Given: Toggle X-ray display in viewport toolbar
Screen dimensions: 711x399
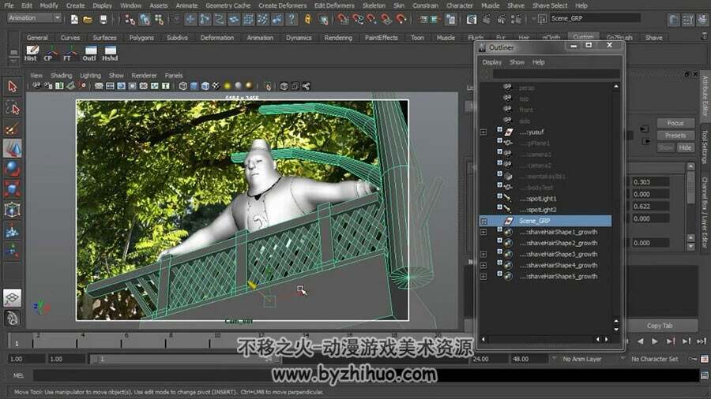Looking at the screenshot, I should pos(284,86).
